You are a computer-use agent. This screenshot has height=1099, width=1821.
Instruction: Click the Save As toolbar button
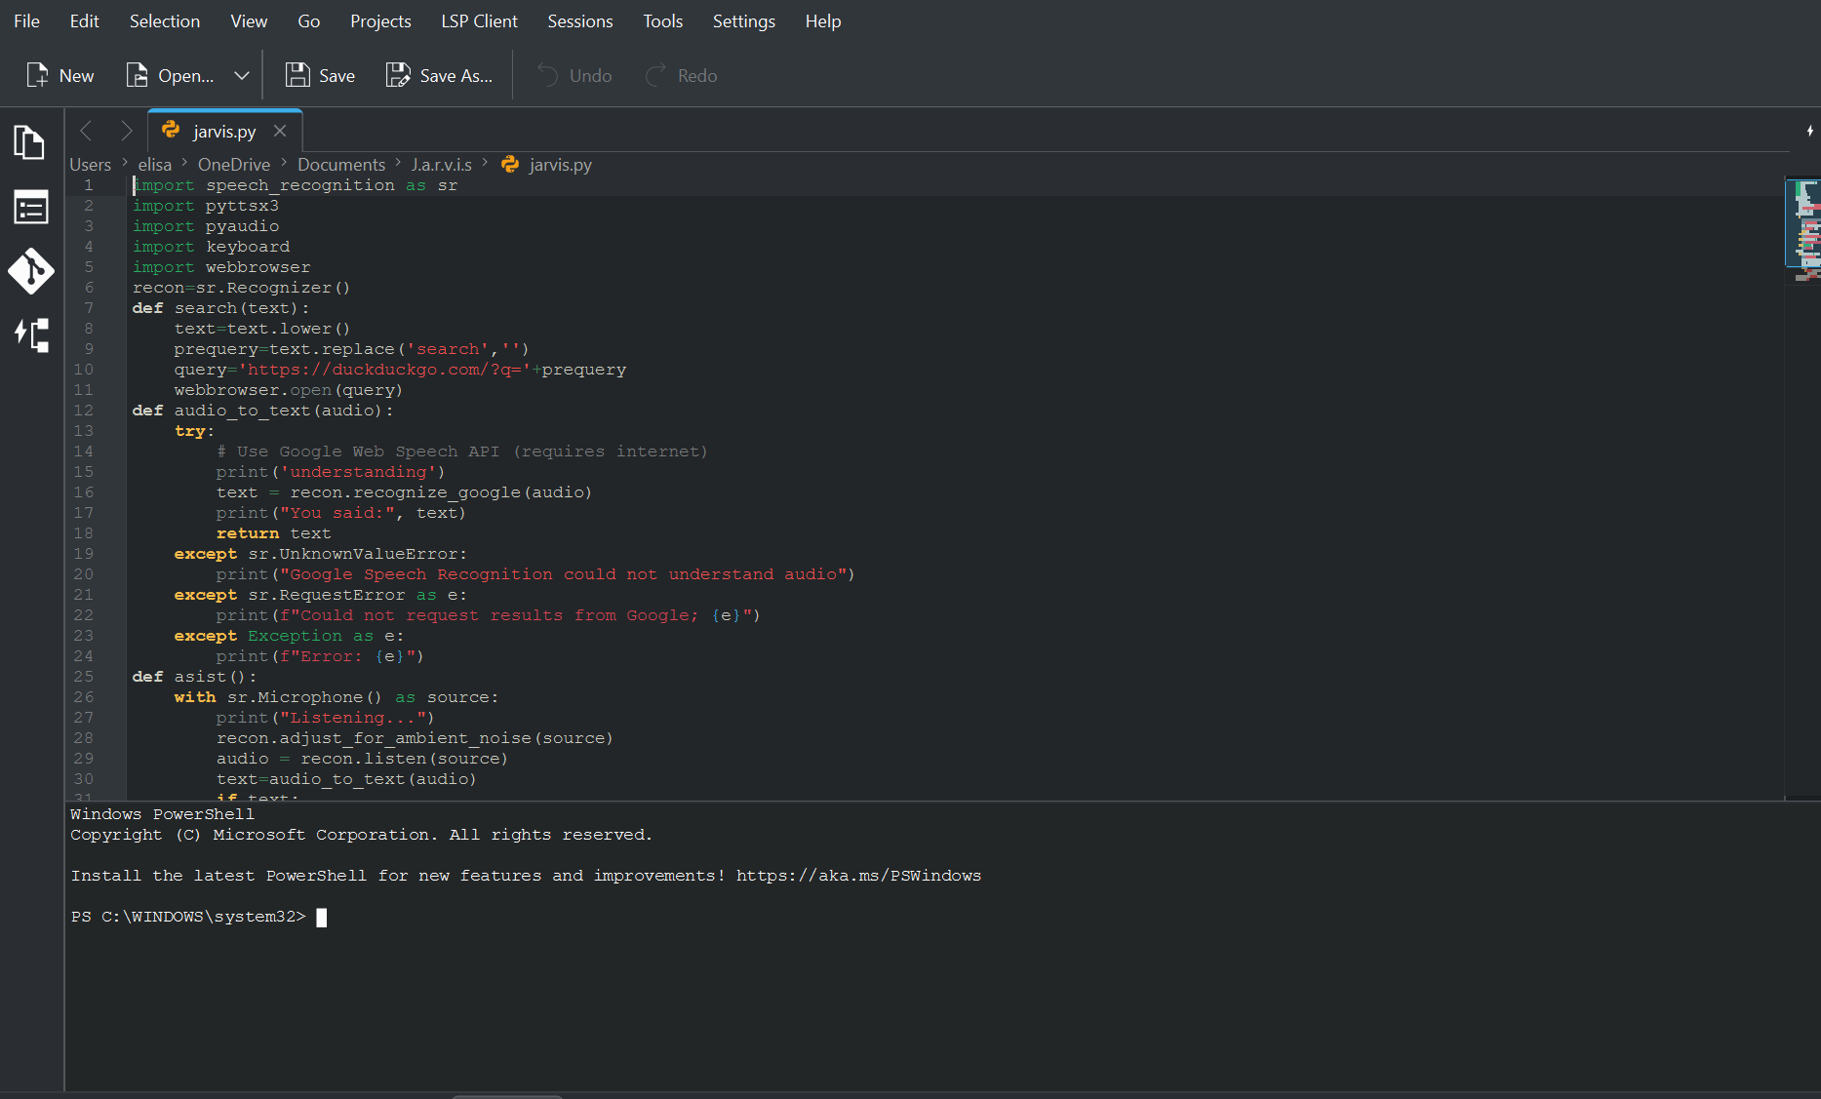point(439,76)
